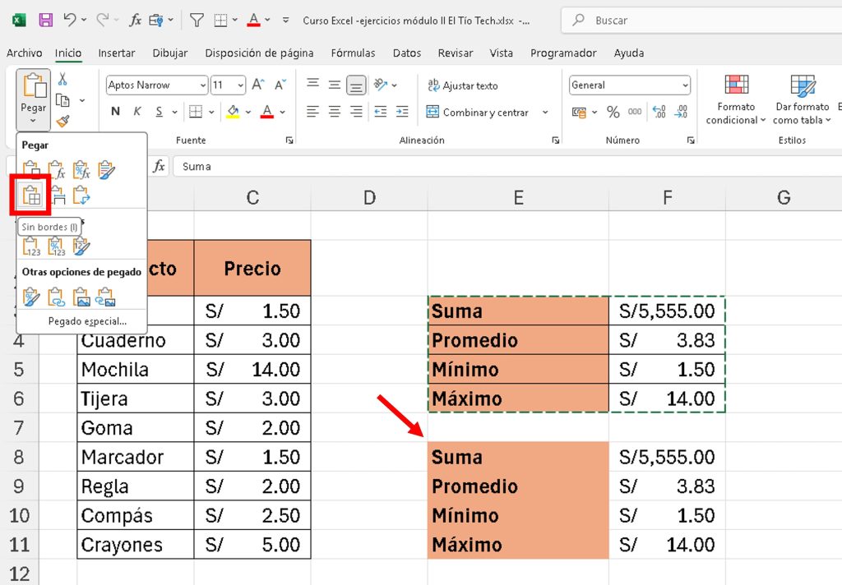Viewport: 842px width, 585px height.
Task: Save the workbook from the quick access toolbar
Action: click(x=46, y=21)
